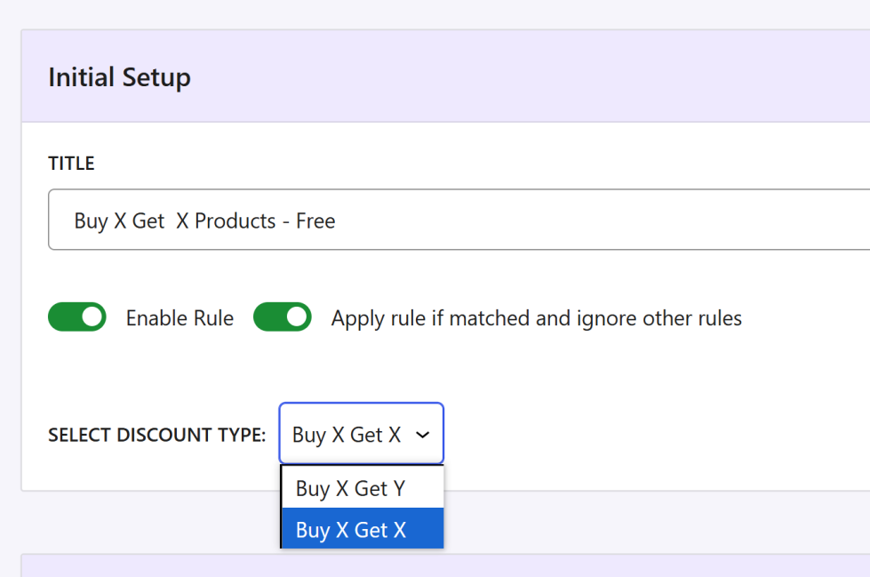Viewport: 870px width, 577px height.
Task: Click 'Buy X Get X' shown in the combo box
Action: [x=346, y=435]
